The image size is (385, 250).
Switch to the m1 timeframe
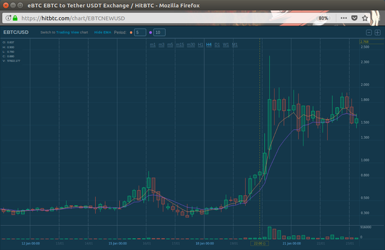[x=153, y=44]
